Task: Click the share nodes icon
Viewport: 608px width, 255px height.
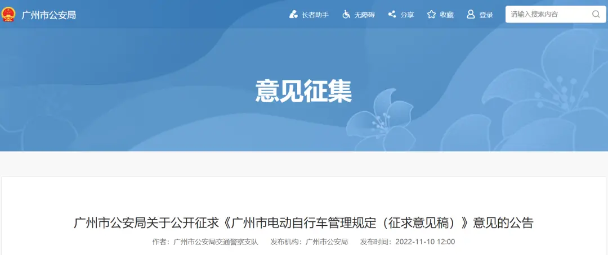Action: (392, 14)
